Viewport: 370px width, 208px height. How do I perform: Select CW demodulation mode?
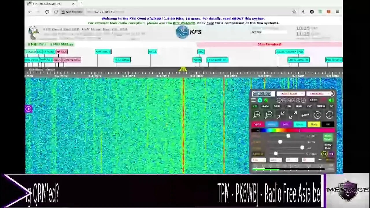pyautogui.click(x=309, y=106)
